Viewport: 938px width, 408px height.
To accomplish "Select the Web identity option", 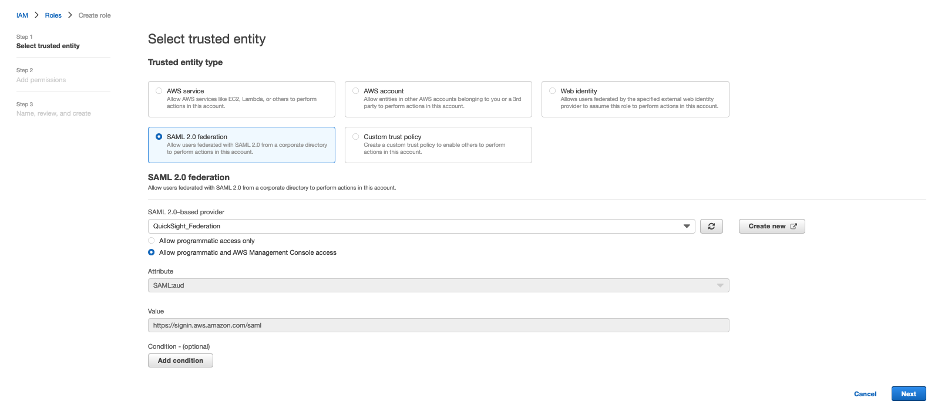I will click(553, 91).
